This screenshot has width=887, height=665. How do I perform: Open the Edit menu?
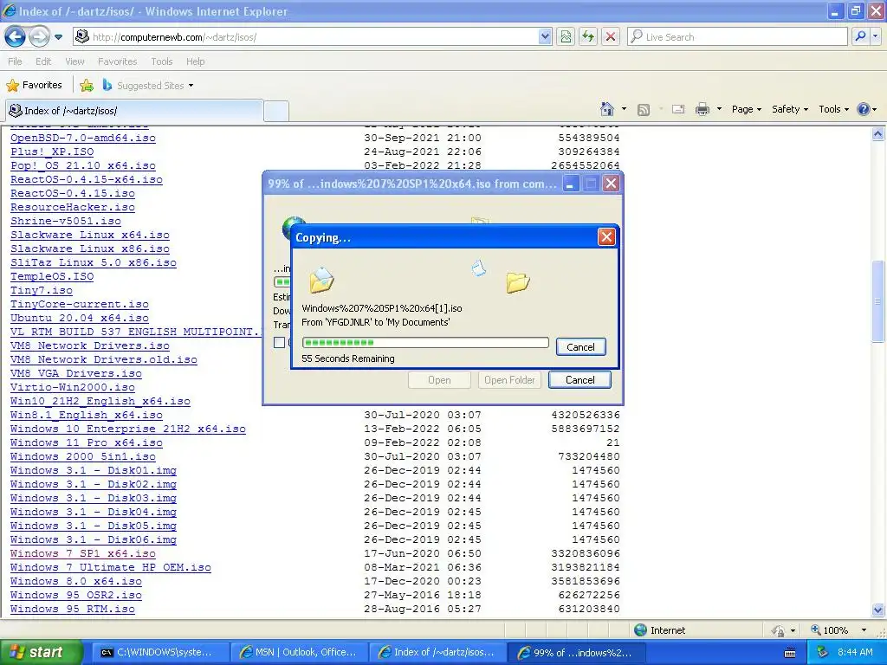point(43,61)
